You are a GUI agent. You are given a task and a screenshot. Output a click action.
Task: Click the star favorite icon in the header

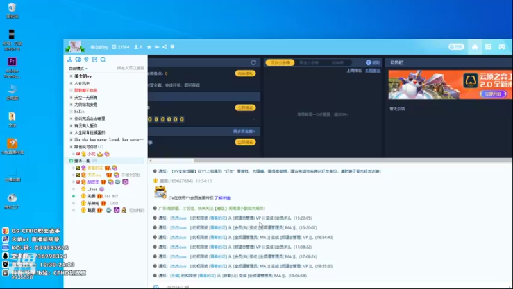click(149, 47)
